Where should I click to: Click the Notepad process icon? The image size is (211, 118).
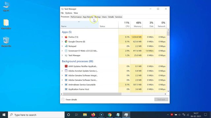(66, 46)
